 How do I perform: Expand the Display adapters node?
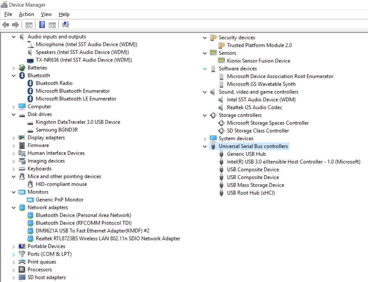[14, 138]
